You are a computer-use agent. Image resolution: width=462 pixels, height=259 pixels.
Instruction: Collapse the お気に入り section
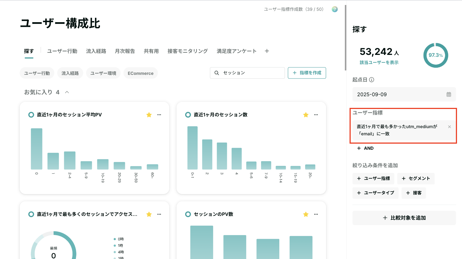[67, 92]
